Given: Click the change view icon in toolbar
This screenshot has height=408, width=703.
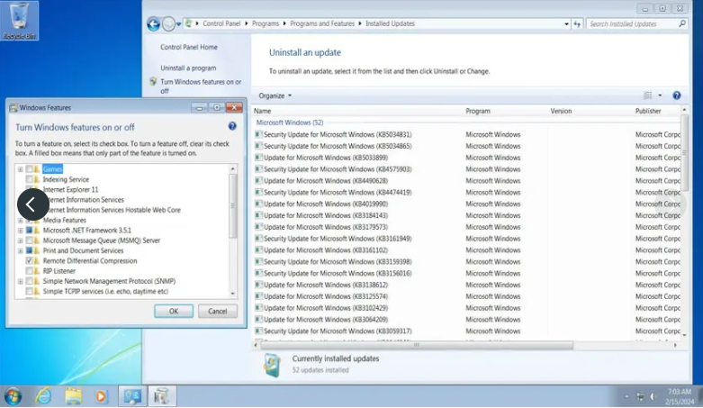Looking at the screenshot, I should coord(648,95).
